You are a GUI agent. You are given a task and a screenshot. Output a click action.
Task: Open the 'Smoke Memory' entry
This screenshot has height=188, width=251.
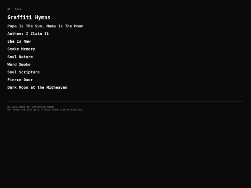click(21, 49)
